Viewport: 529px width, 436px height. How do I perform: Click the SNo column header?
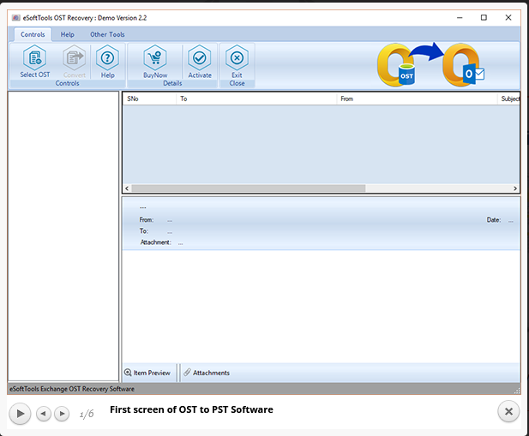[149, 99]
